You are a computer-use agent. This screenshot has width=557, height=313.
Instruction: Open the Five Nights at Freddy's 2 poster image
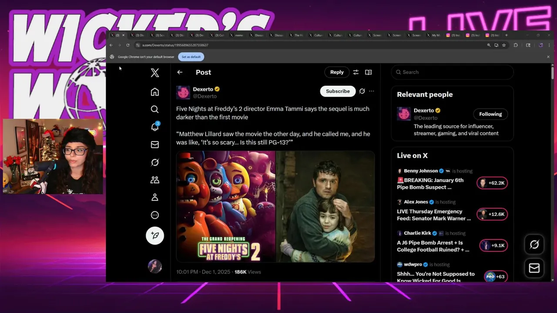tap(226, 207)
